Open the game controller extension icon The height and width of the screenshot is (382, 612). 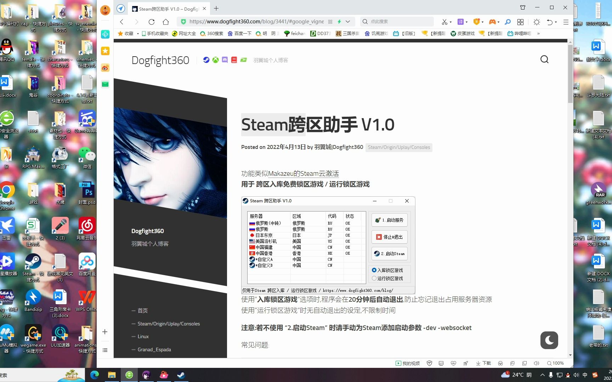(x=492, y=22)
